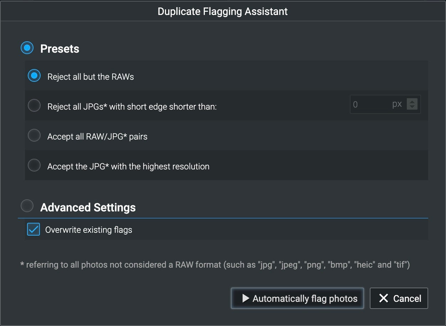
Task: Click the 'Presets' heading label
Action: pos(60,49)
